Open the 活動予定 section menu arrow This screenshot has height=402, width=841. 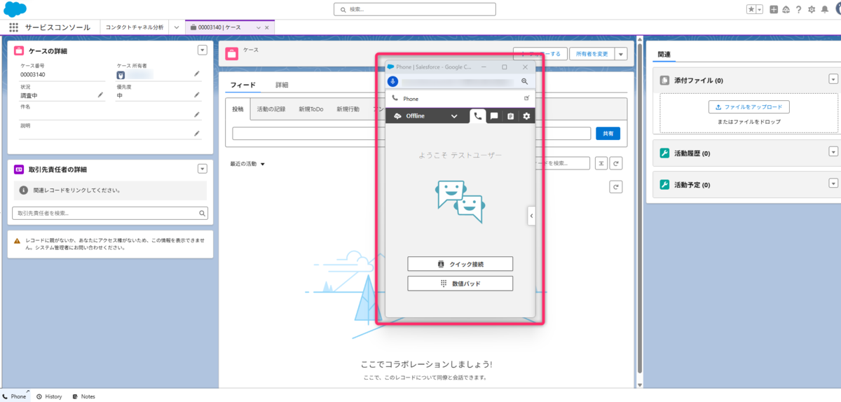point(833,183)
